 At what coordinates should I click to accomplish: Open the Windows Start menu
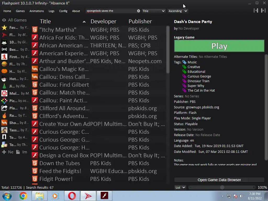coord(7,196)
